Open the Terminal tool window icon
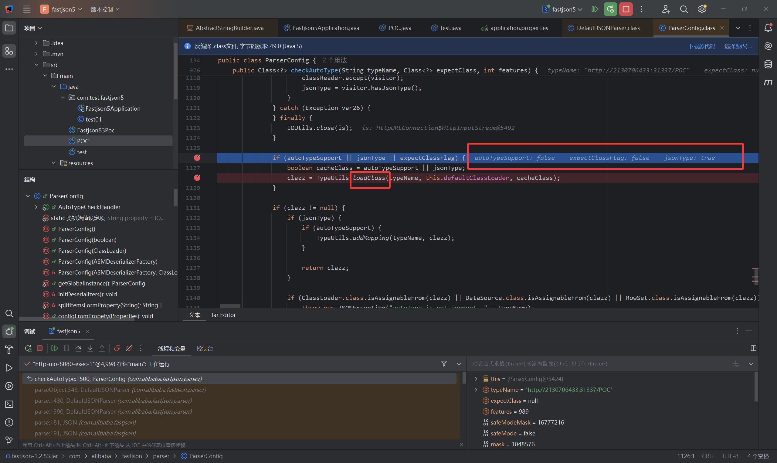This screenshot has height=463, width=777. click(x=9, y=404)
